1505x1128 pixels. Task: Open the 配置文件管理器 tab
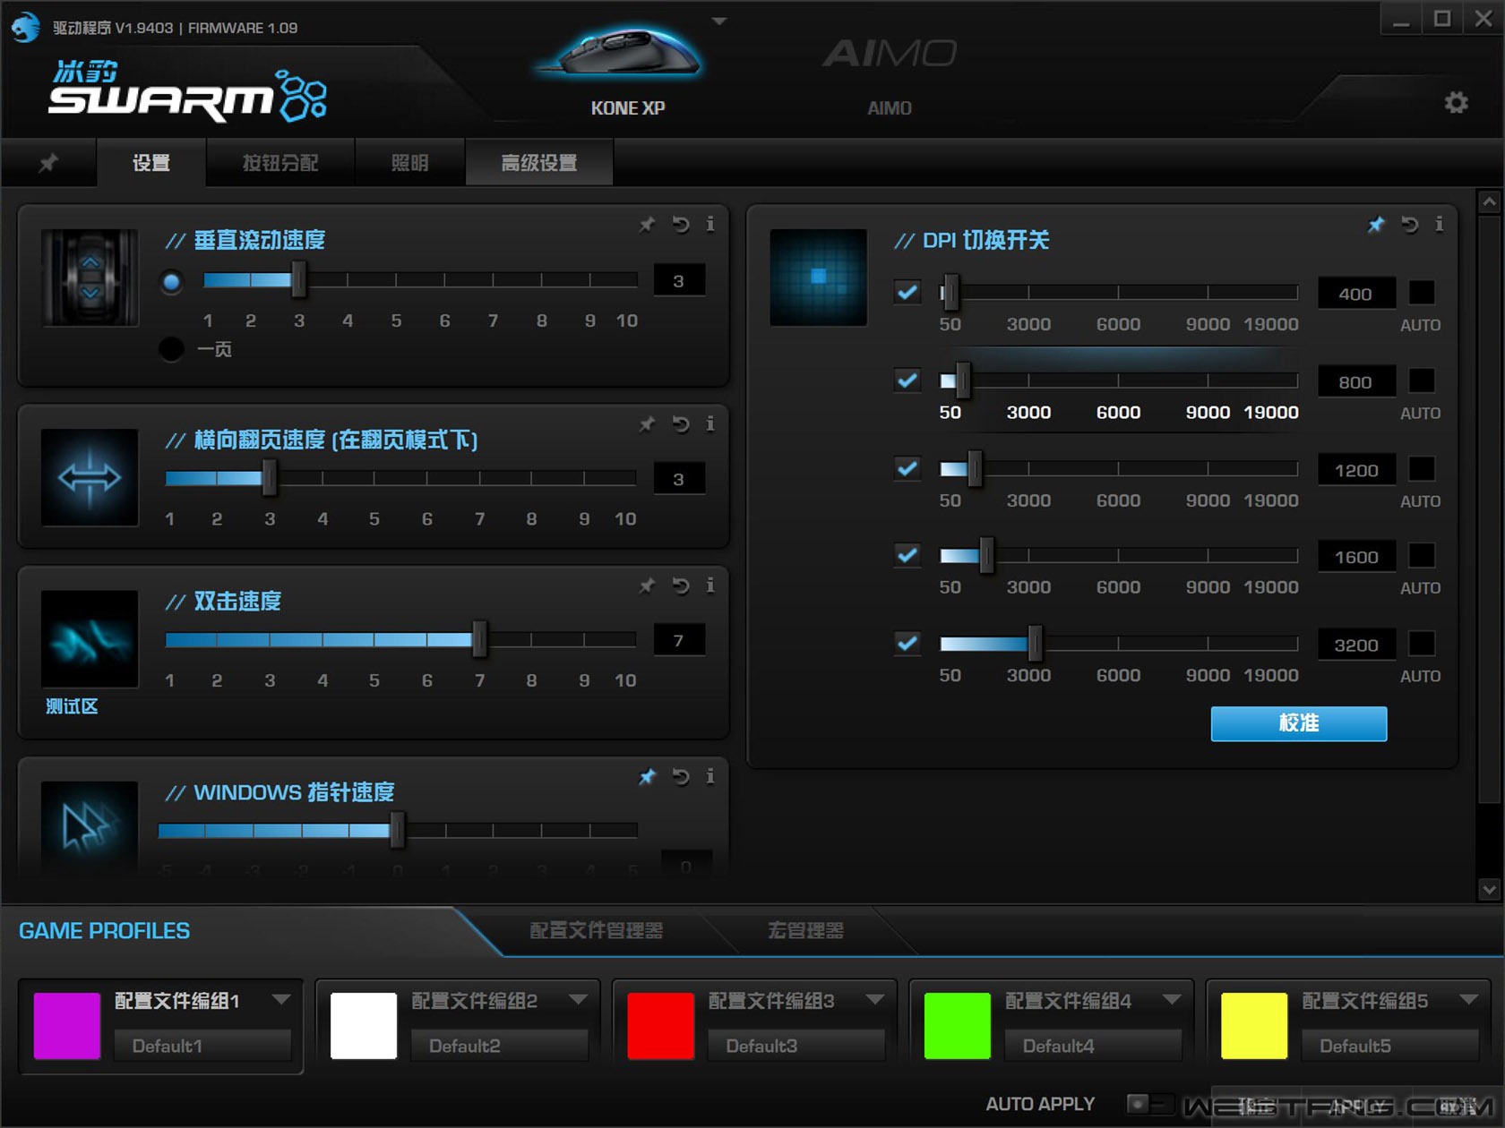point(597,931)
